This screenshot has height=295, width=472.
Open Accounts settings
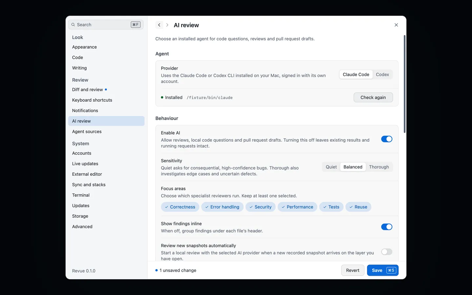[x=106, y=153]
